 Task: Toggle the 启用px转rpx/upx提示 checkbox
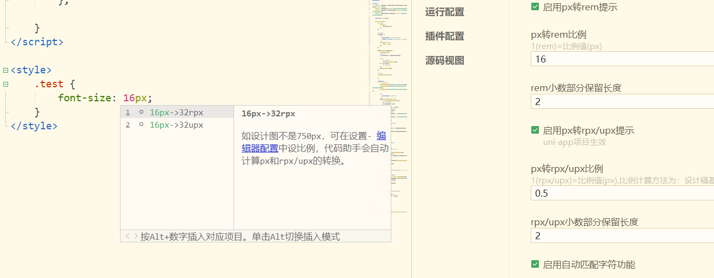click(x=535, y=130)
